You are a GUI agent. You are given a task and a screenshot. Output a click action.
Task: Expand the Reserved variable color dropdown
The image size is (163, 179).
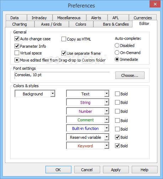click(x=88, y=137)
